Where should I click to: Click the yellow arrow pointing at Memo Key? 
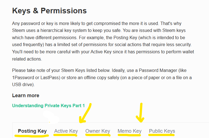(x=141, y=113)
